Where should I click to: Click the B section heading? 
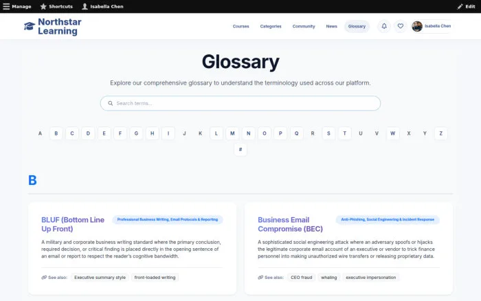pos(32,180)
